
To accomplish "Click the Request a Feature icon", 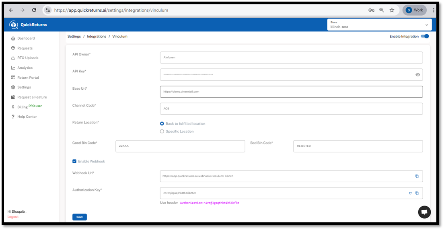I will 13,97.
